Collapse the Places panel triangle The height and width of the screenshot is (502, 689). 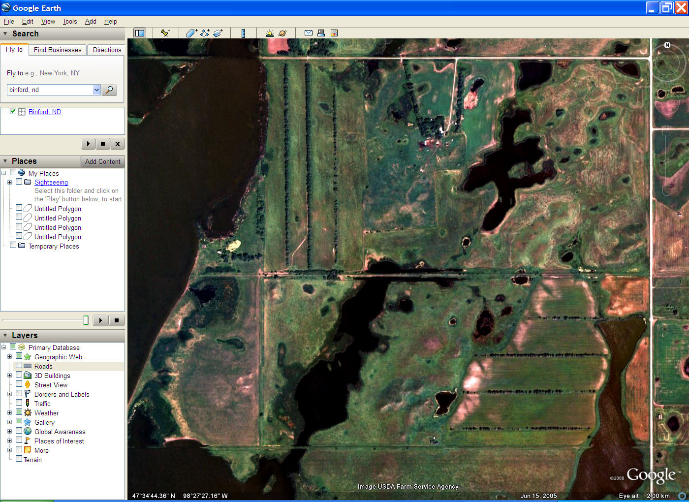click(5, 161)
